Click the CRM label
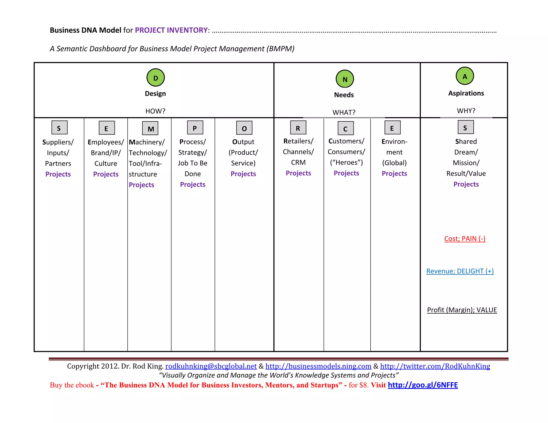The image size is (548, 423). pos(298,163)
